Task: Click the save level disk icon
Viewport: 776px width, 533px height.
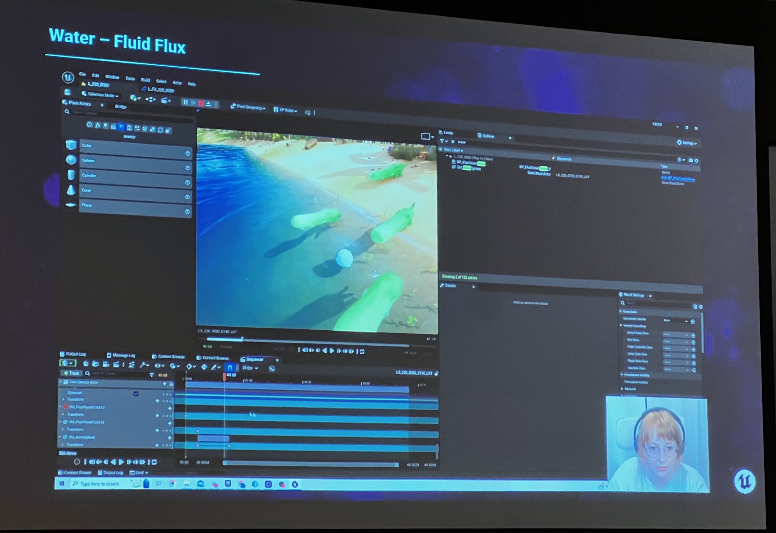Action: [67, 92]
